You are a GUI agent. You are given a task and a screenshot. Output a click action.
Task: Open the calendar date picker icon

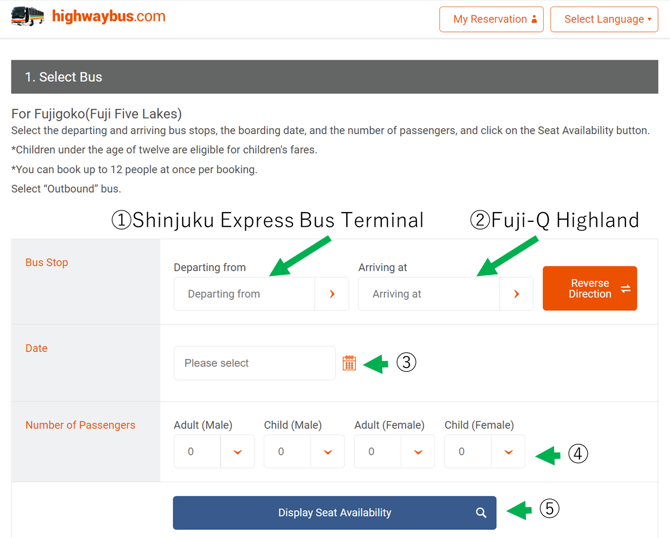349,363
